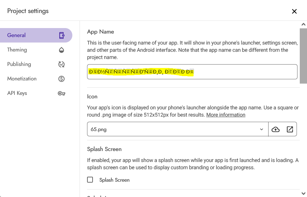Click the Splash Screen checkbox label

tap(114, 180)
